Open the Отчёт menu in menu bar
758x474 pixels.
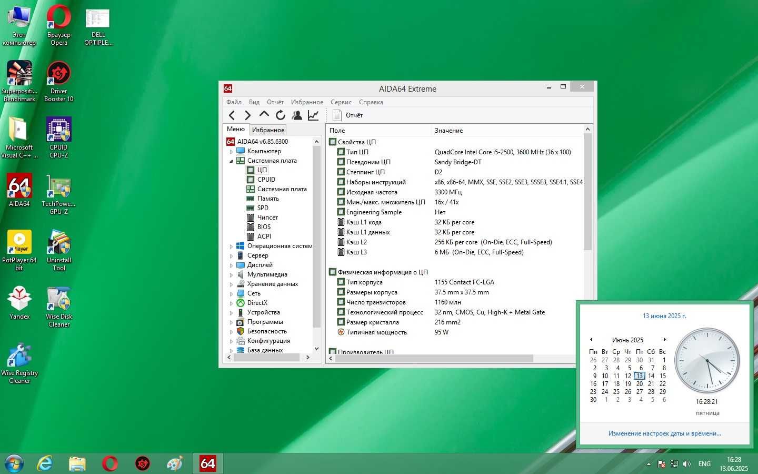click(x=275, y=102)
